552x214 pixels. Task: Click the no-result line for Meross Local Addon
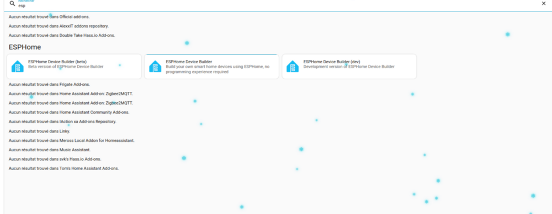point(72,141)
